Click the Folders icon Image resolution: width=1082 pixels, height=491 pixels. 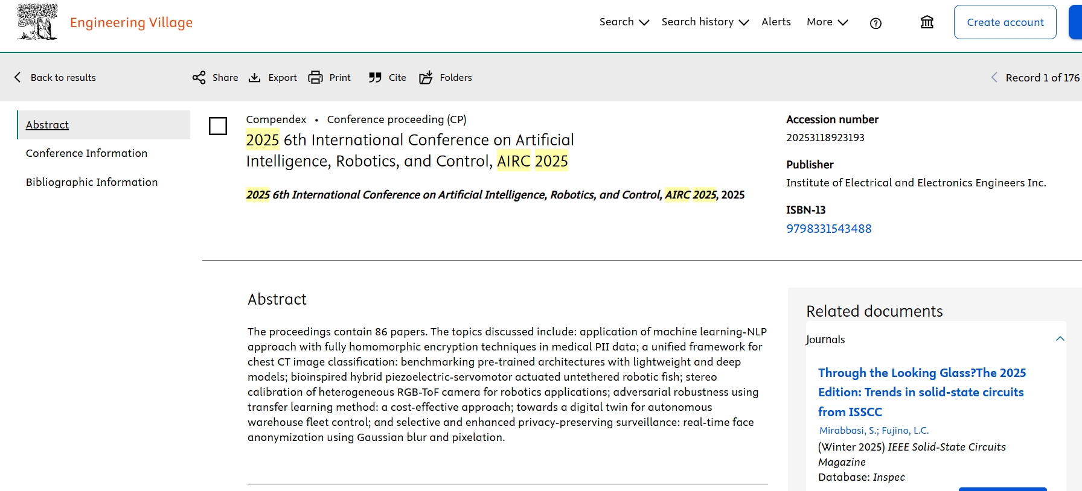click(x=426, y=78)
